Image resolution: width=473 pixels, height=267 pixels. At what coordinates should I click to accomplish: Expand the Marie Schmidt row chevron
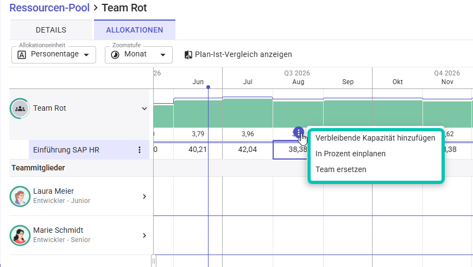click(x=144, y=236)
